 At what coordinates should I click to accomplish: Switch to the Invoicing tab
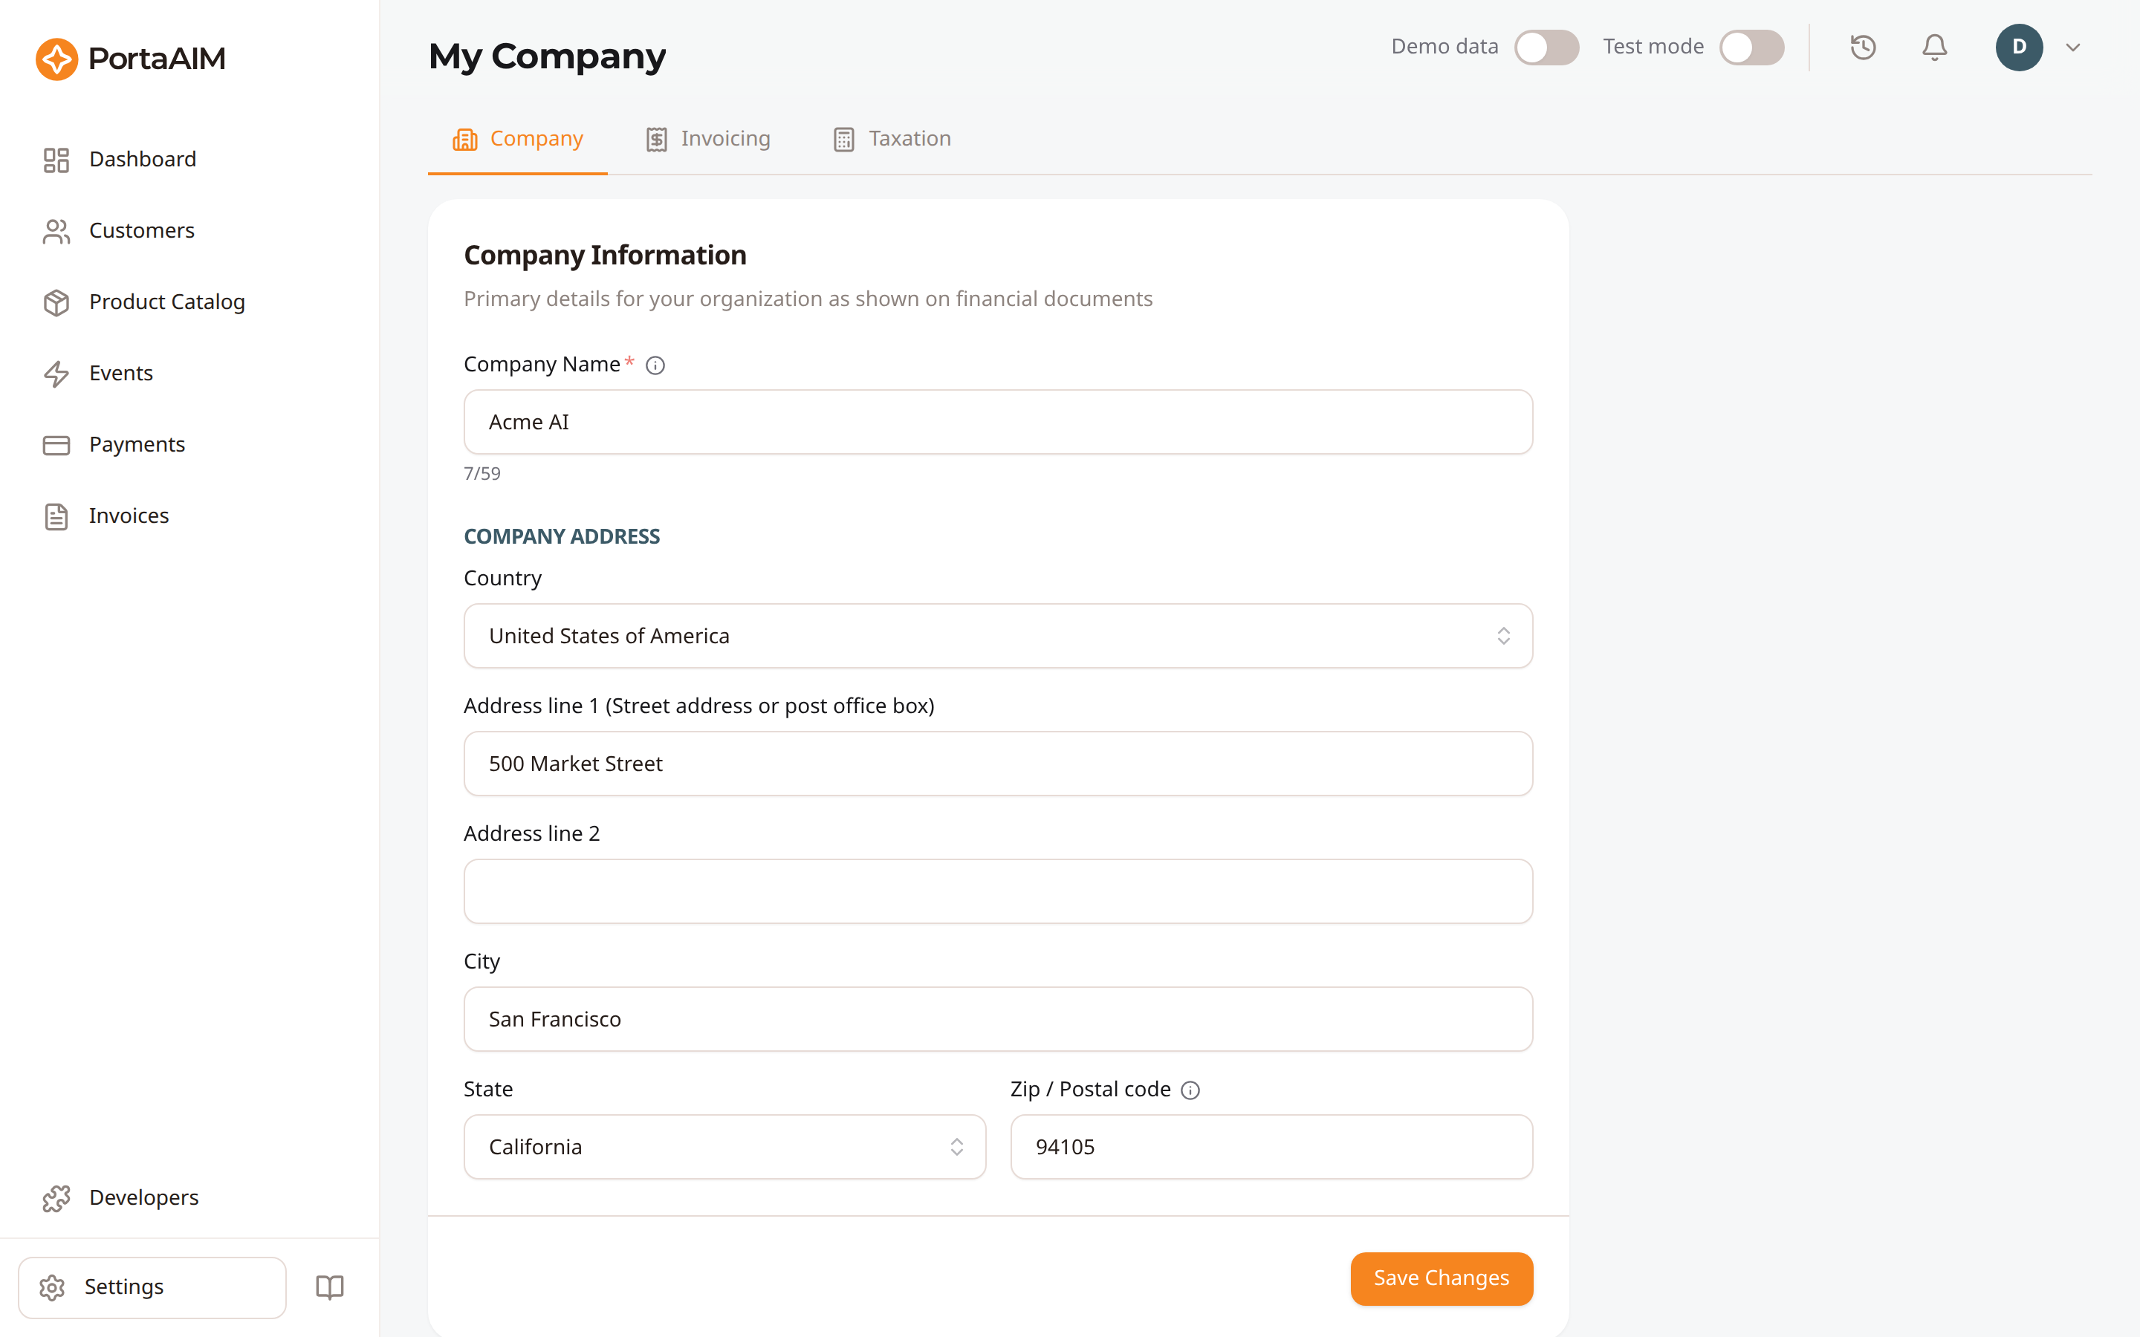[x=708, y=139]
